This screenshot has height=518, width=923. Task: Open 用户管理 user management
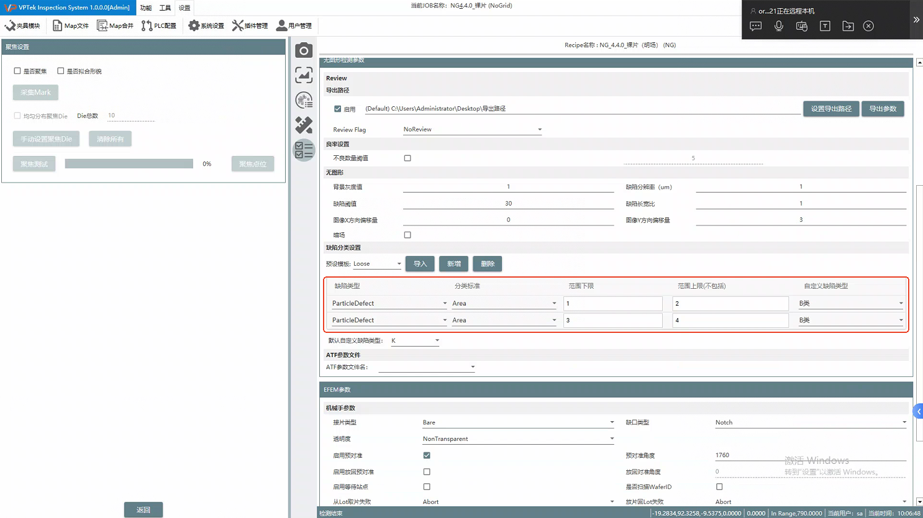tap(294, 25)
